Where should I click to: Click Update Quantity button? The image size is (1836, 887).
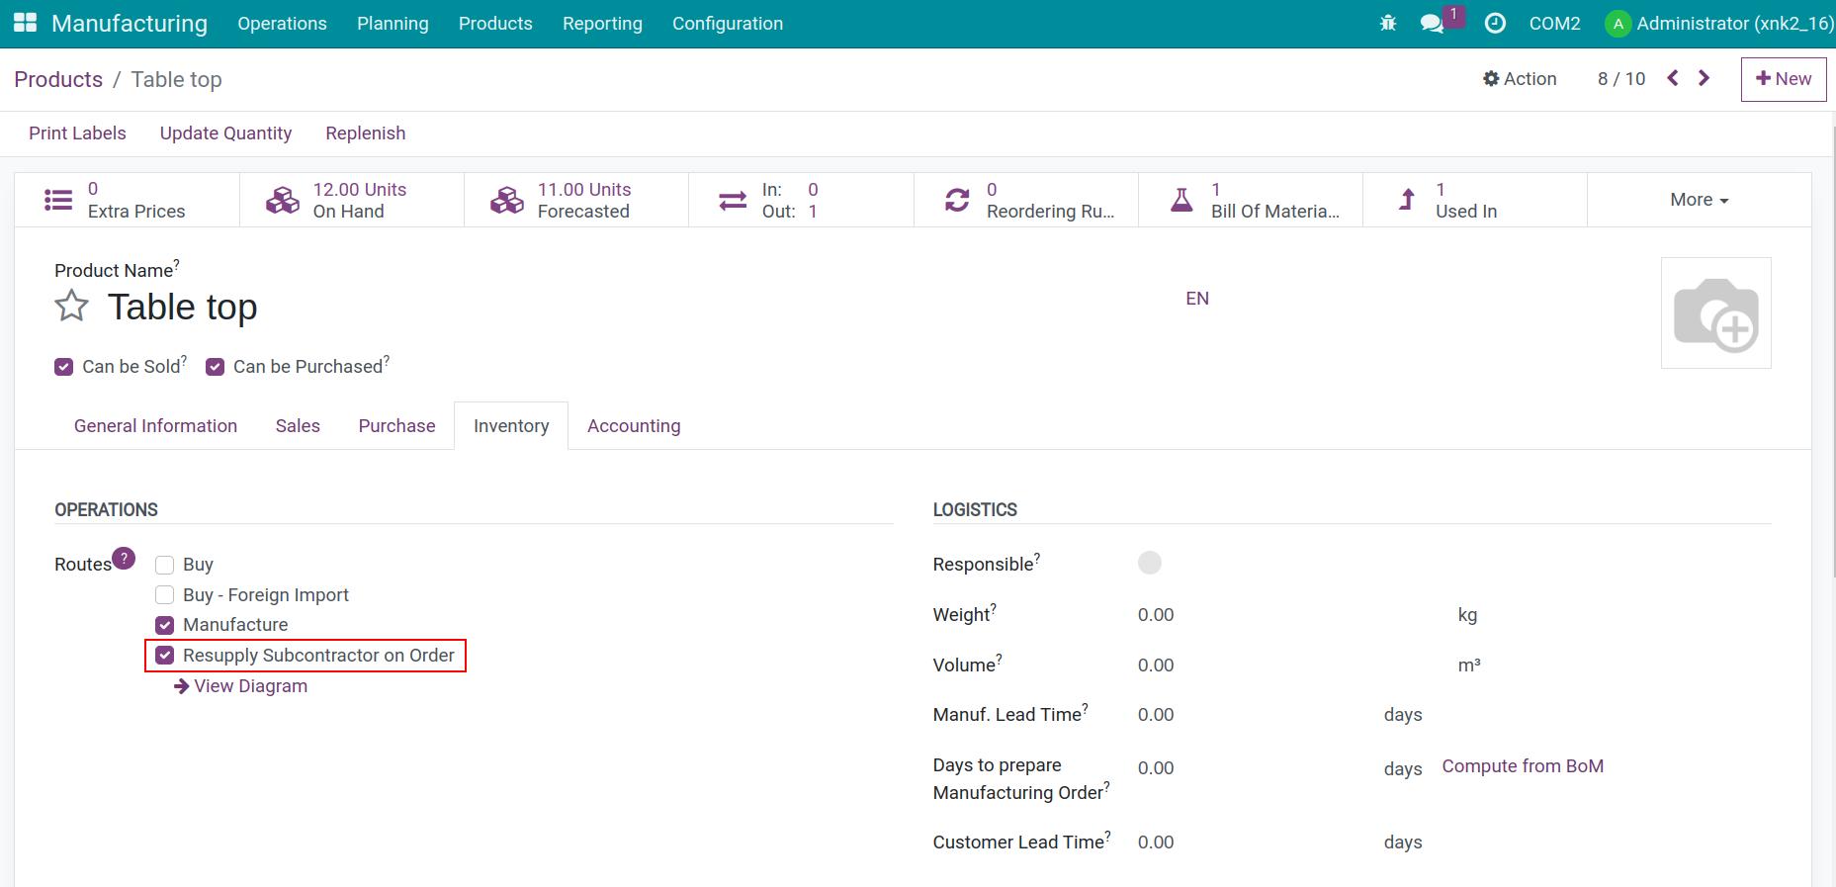[225, 133]
